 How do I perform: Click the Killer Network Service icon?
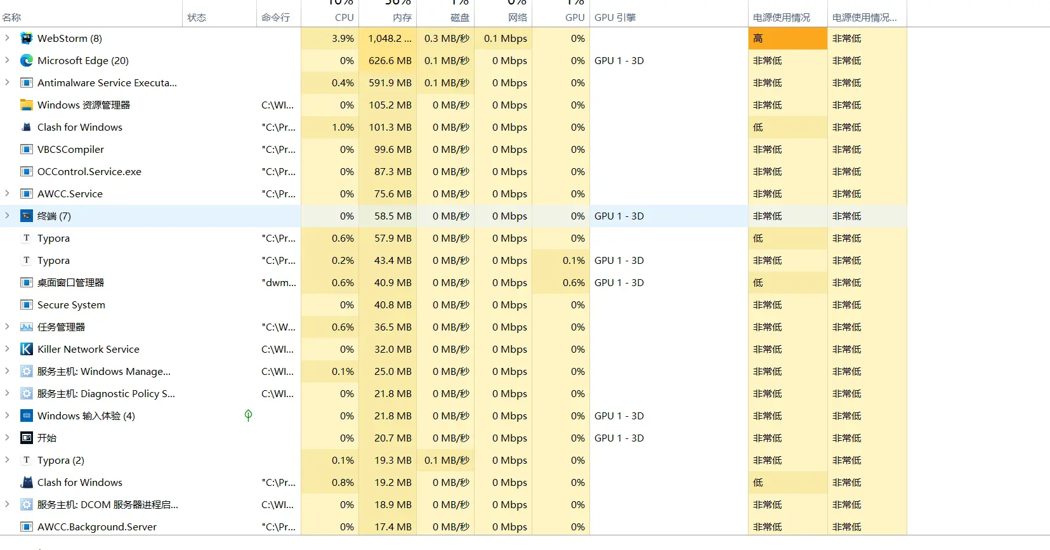coord(27,349)
